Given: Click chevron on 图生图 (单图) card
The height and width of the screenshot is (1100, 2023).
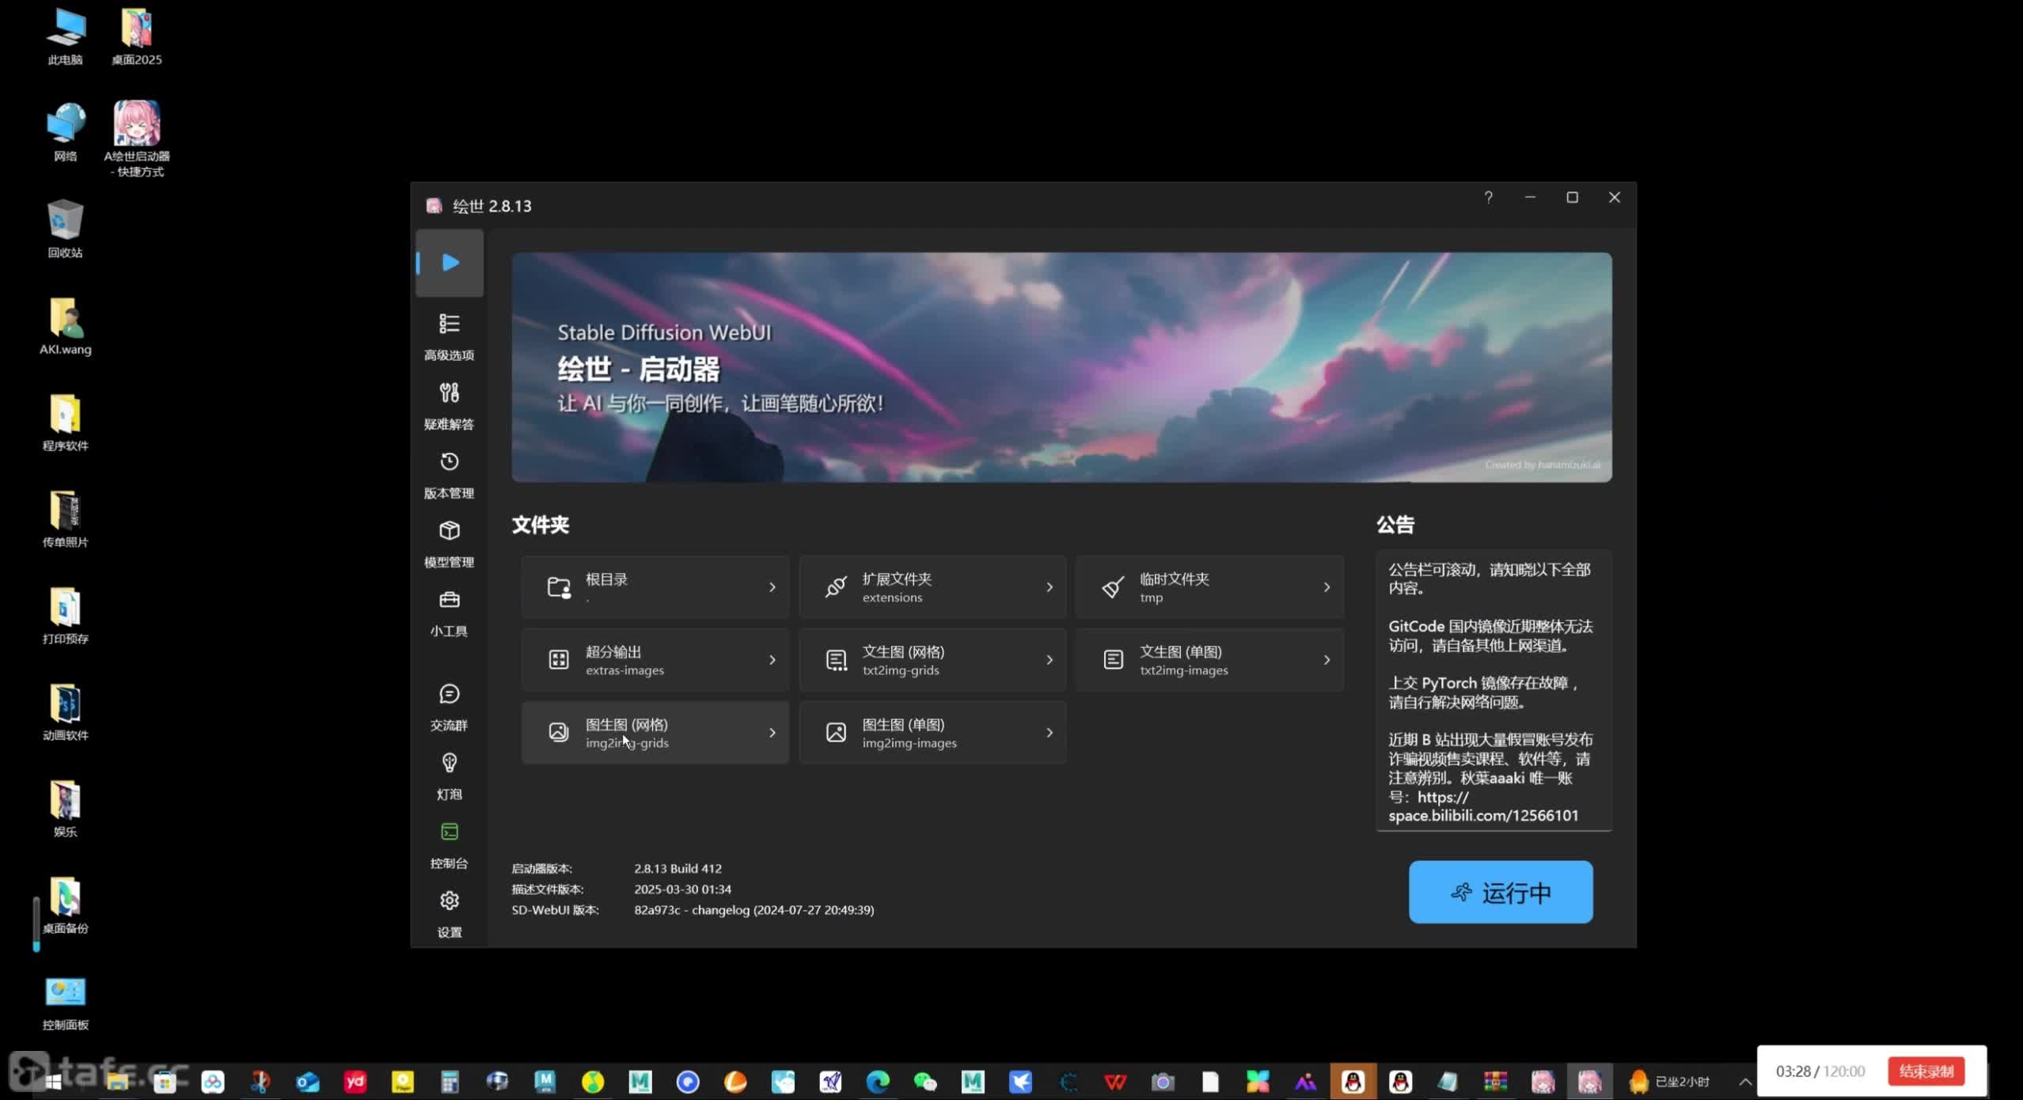Looking at the screenshot, I should click(1049, 733).
